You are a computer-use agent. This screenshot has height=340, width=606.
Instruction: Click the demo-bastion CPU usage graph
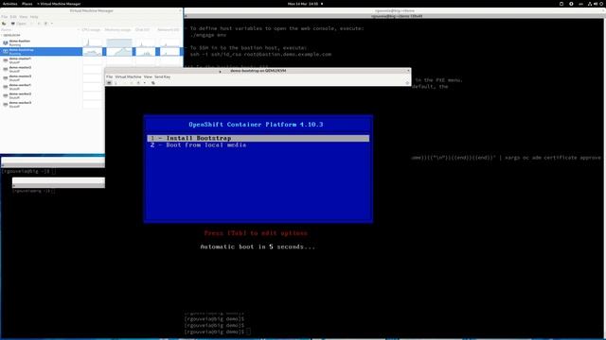(x=93, y=42)
